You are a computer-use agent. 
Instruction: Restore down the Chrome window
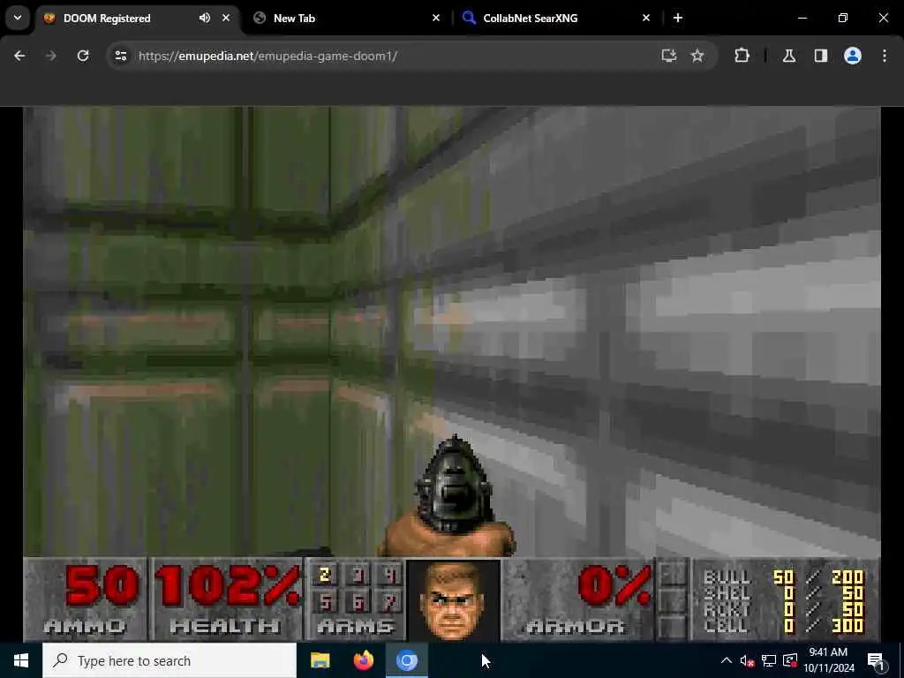[843, 18]
